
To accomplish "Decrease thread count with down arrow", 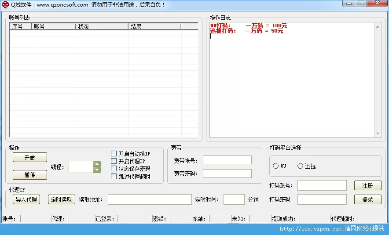I will (x=97, y=170).
